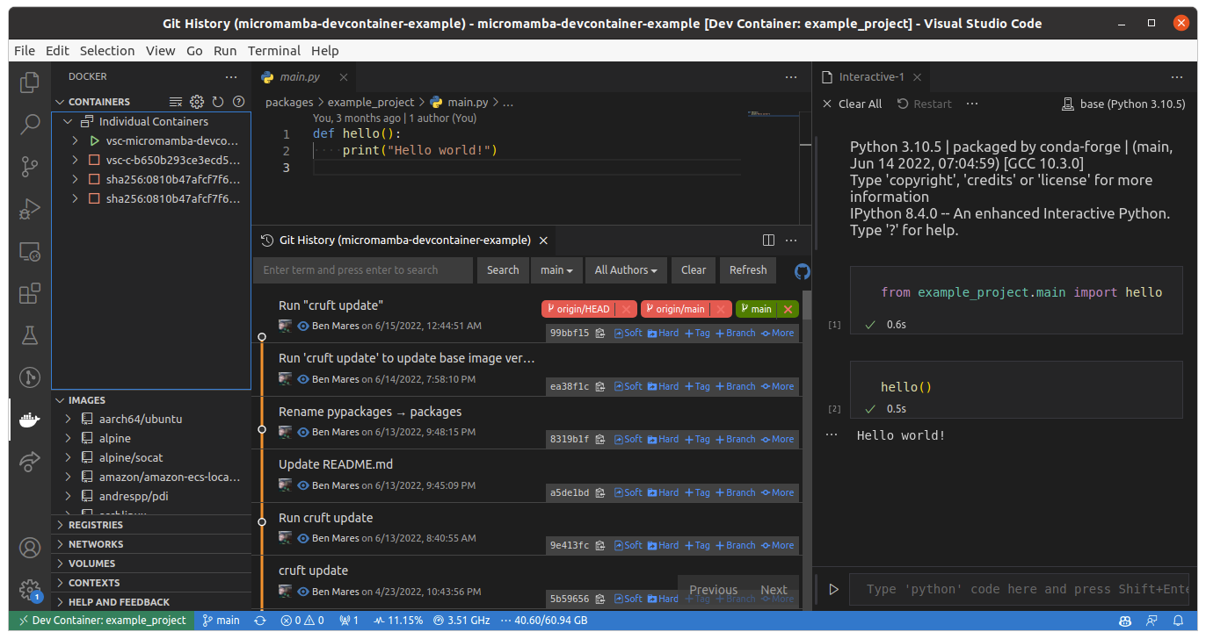The height and width of the screenshot is (639, 1206).
Task: Remove the green main branch tag
Action: coord(788,309)
